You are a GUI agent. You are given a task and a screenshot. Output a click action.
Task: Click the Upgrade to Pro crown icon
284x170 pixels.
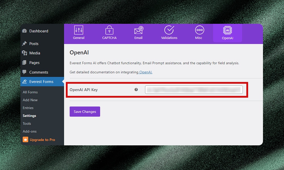click(x=25, y=139)
